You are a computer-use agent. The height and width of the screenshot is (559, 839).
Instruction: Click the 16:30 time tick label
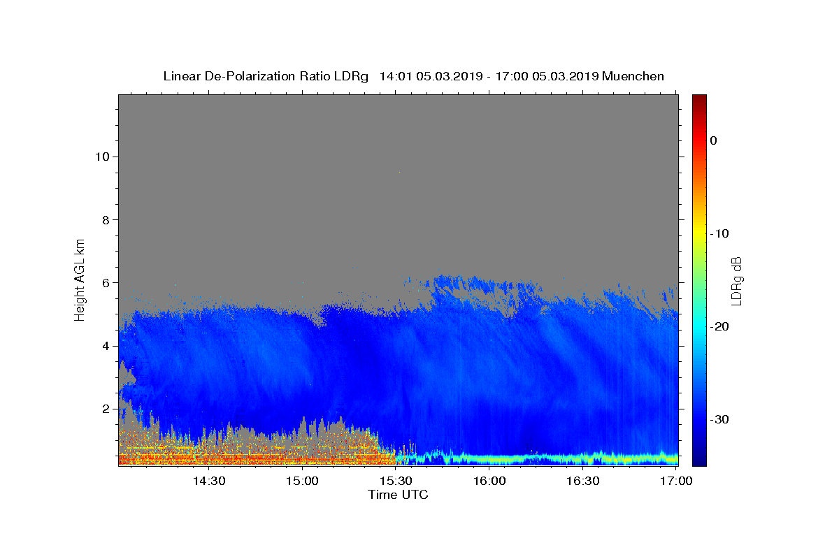point(583,481)
